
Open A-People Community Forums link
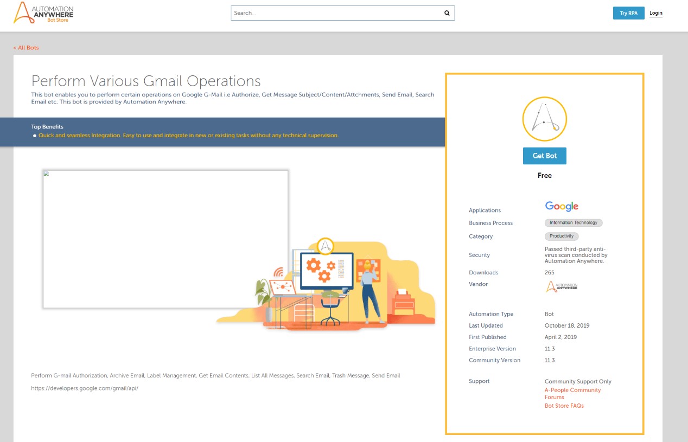tap(572, 394)
